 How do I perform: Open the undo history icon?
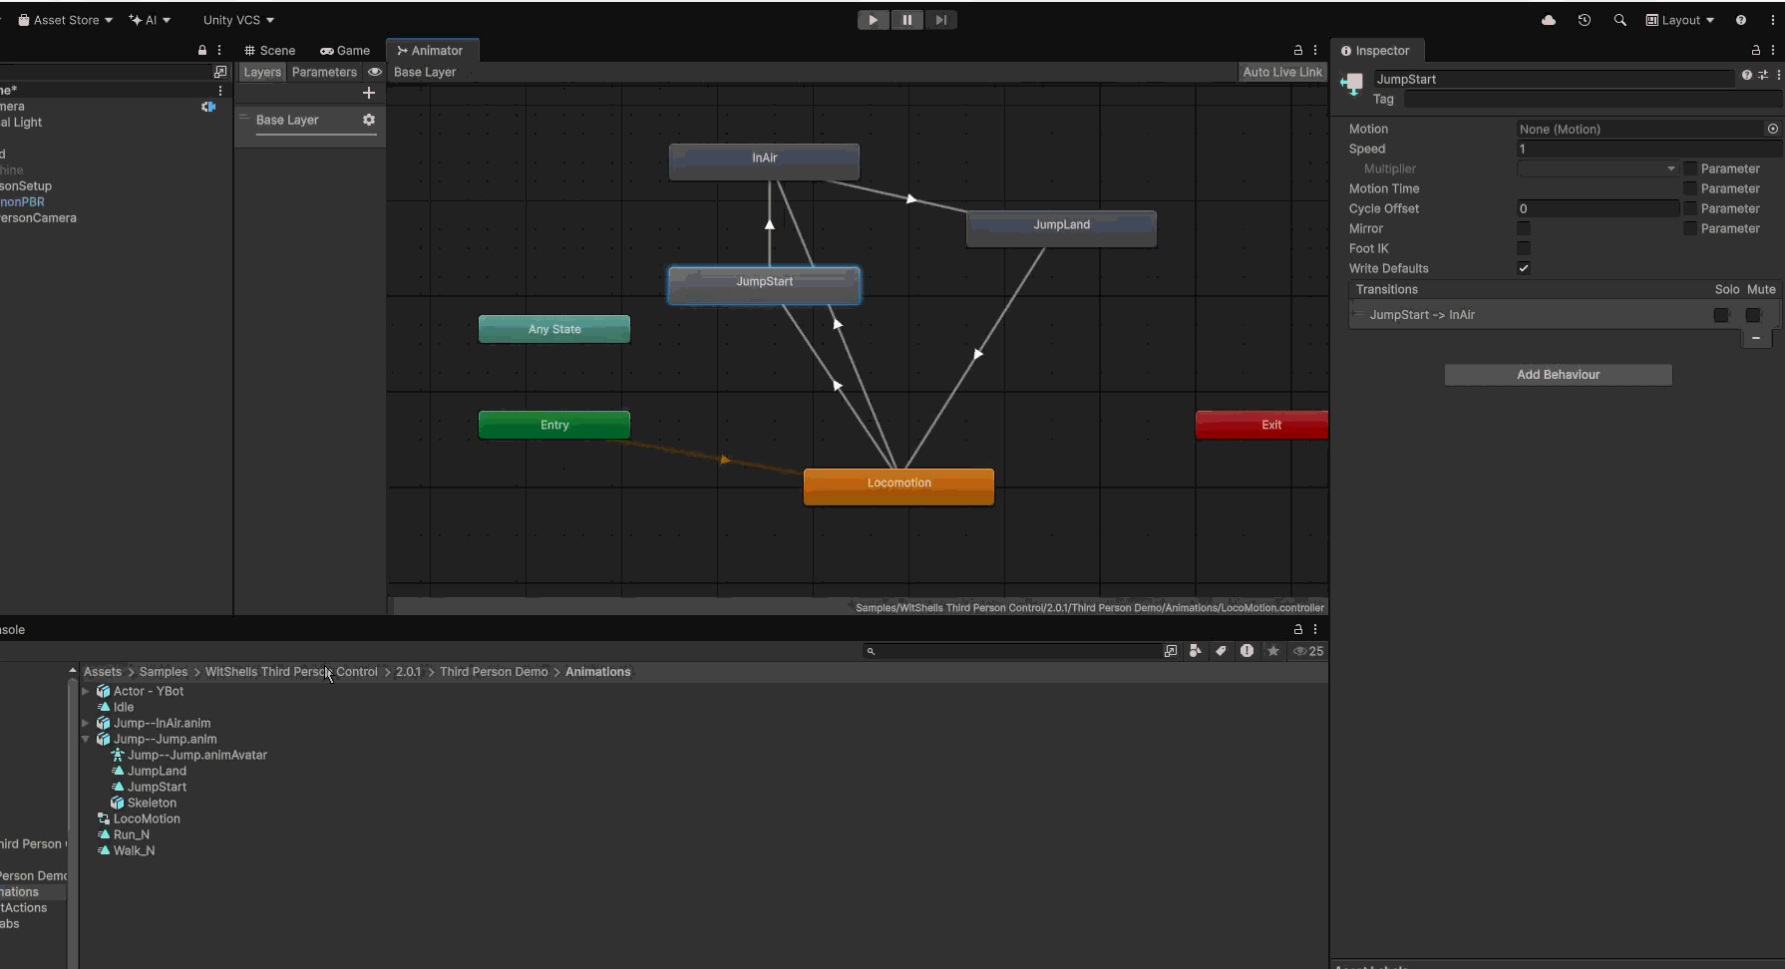[1585, 20]
